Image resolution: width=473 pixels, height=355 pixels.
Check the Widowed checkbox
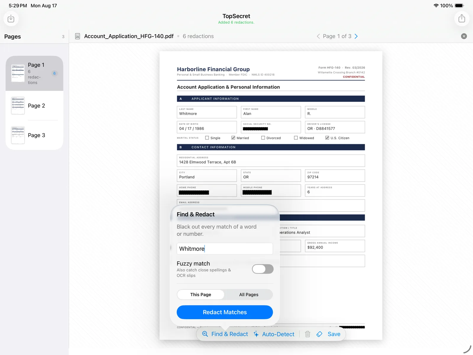pos(296,138)
